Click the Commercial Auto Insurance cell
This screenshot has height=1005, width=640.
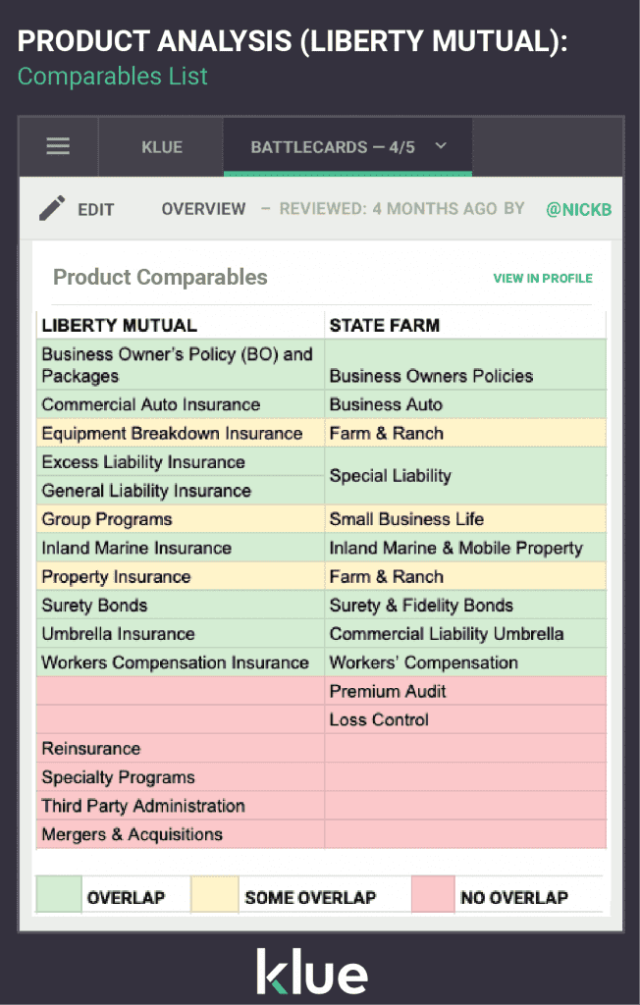pyautogui.click(x=149, y=404)
